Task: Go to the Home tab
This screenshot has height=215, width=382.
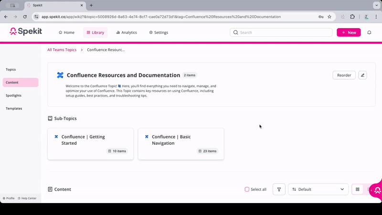Action: tap(66, 32)
